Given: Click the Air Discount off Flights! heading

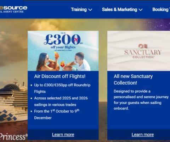Looking at the screenshot, I should pos(60,76).
